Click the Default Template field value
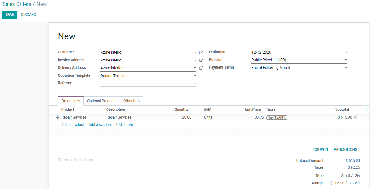This screenshot has height=189, width=370. [114, 76]
